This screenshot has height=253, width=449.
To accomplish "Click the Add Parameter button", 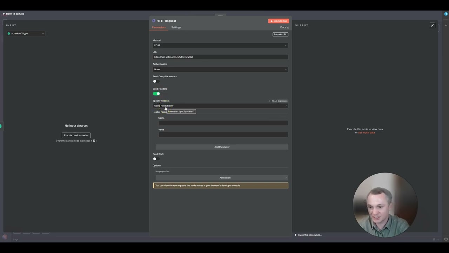I will click(222, 147).
